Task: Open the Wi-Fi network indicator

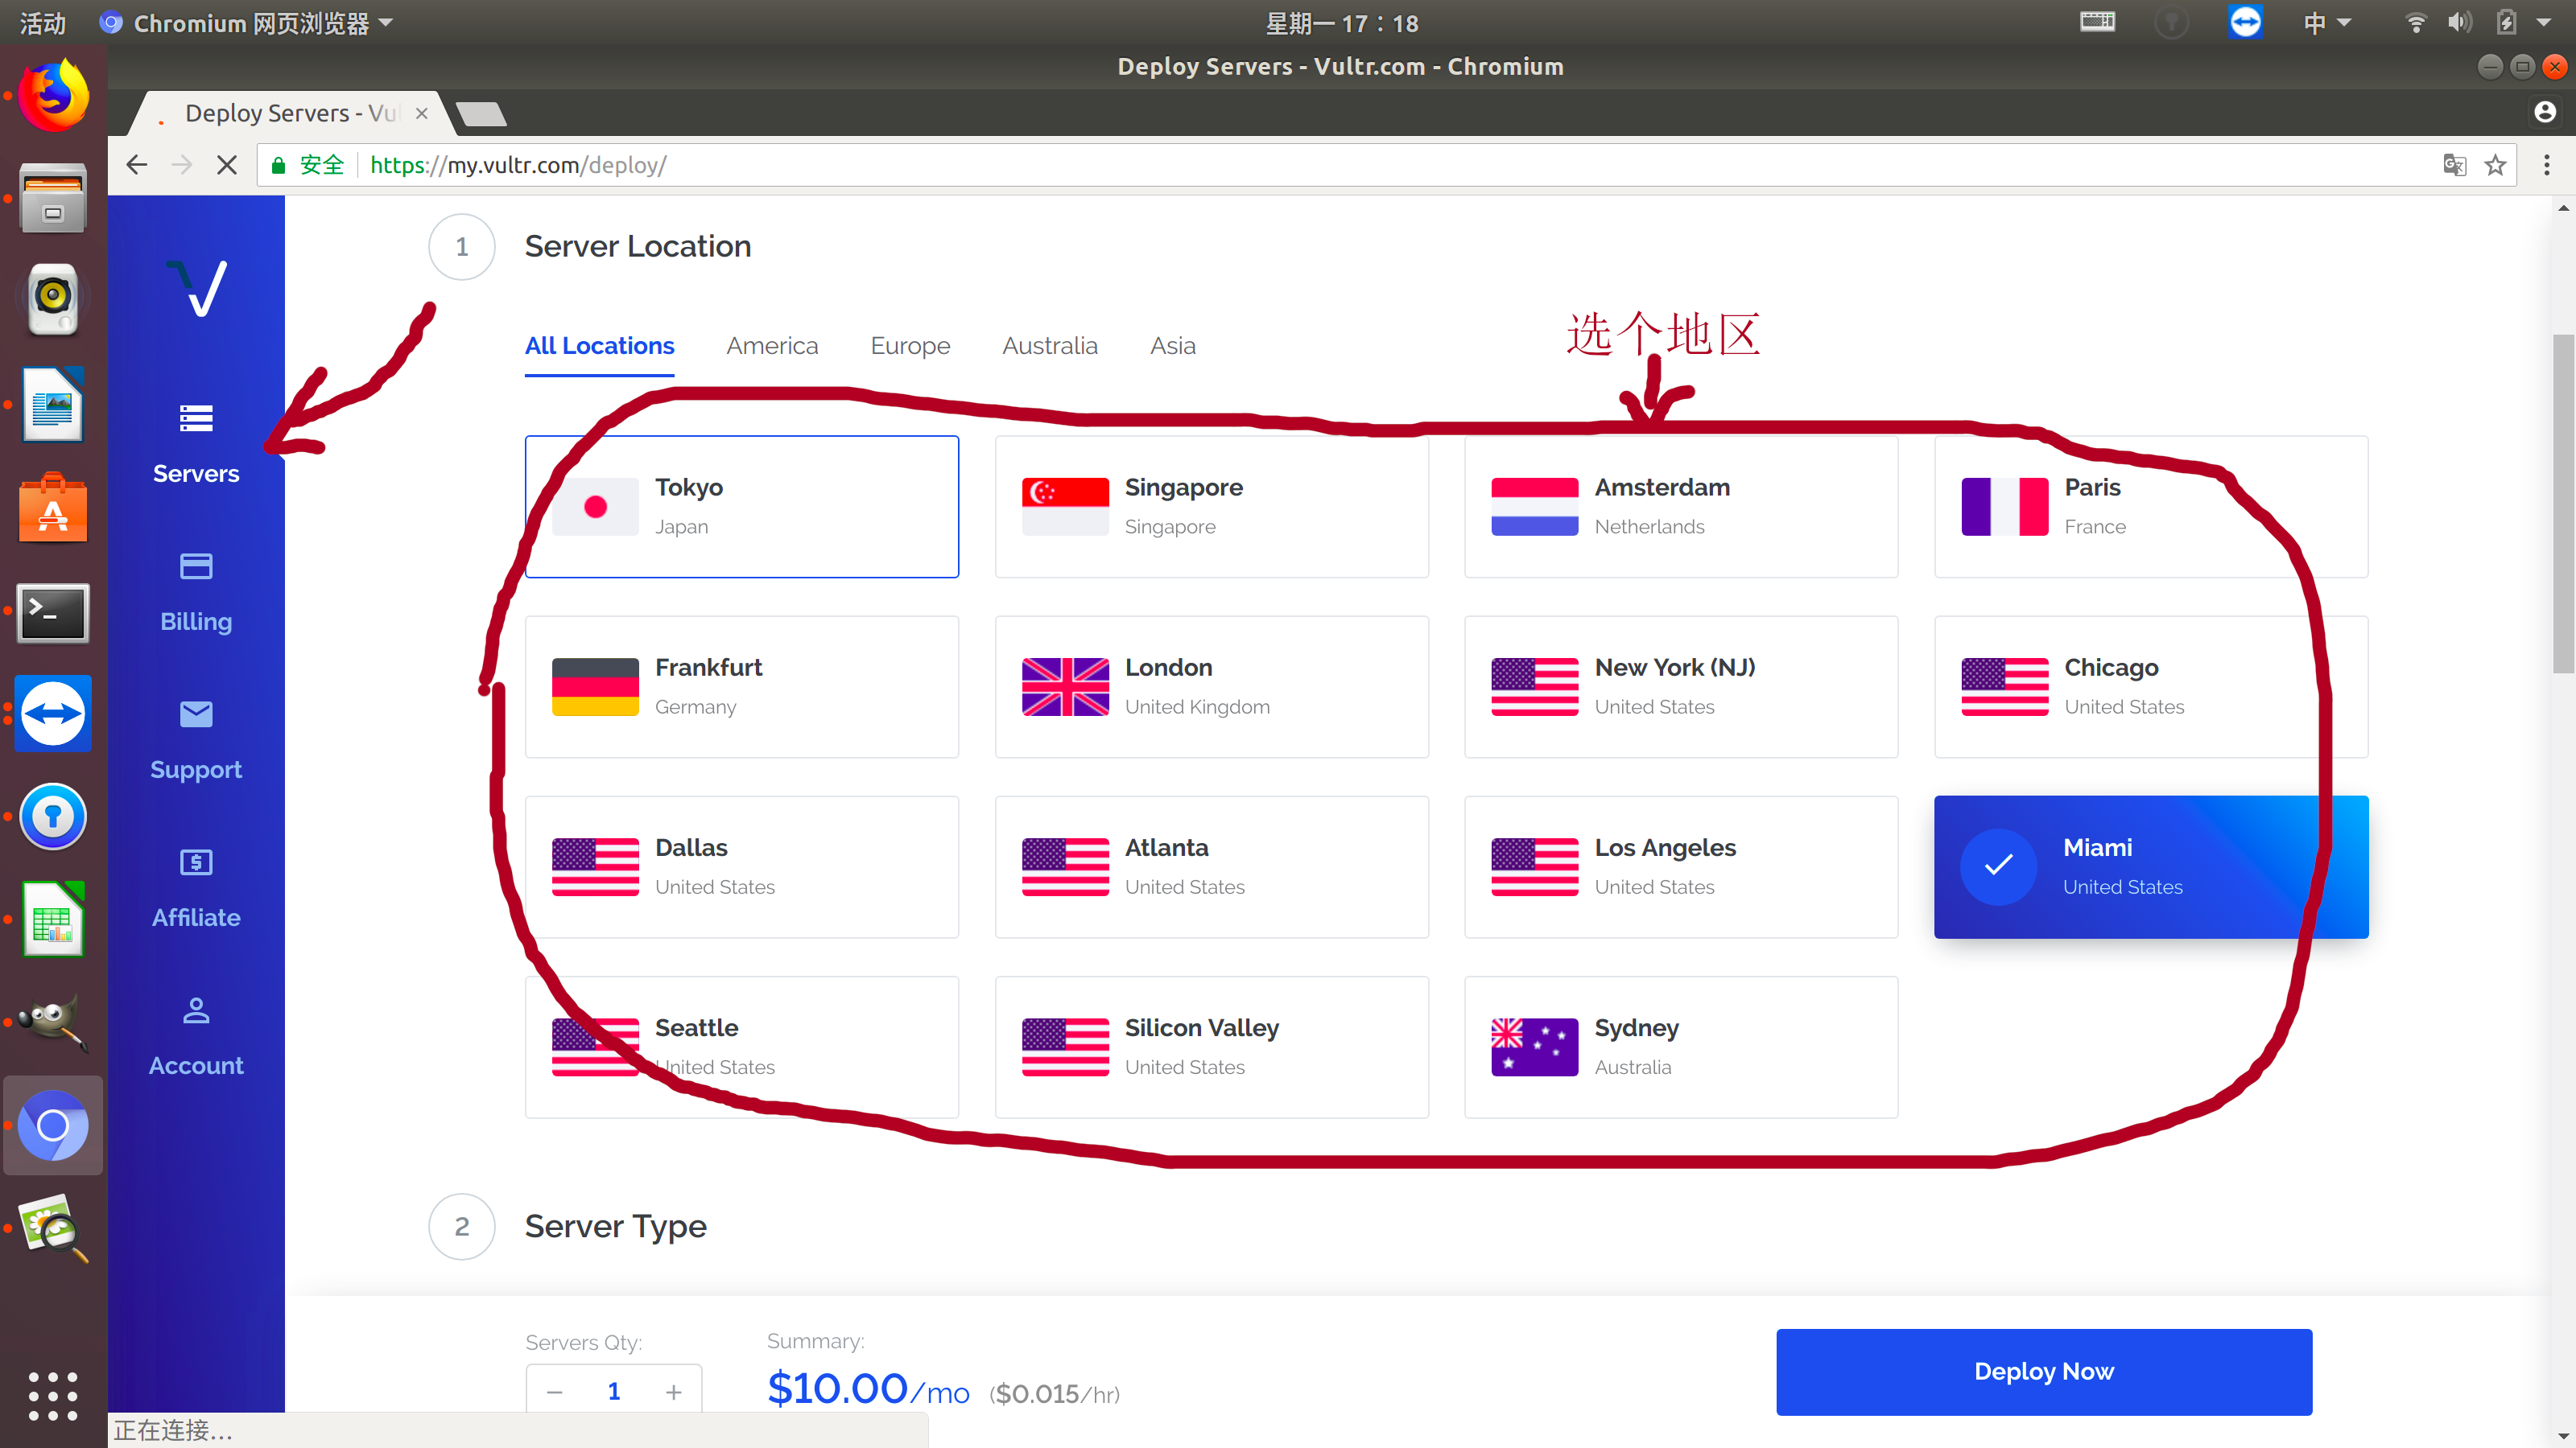Action: tap(2415, 22)
